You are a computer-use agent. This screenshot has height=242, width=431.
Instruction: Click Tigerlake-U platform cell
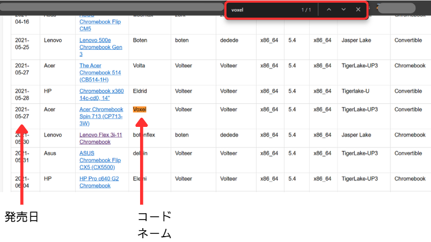point(355,91)
